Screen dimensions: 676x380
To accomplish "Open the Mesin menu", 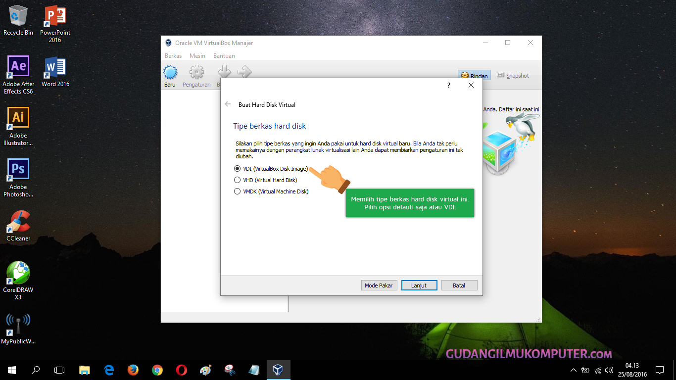I will pos(197,56).
